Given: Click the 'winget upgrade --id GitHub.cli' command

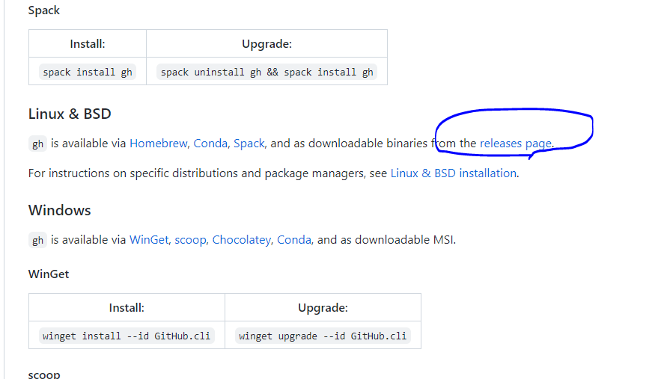Looking at the screenshot, I should tap(323, 336).
